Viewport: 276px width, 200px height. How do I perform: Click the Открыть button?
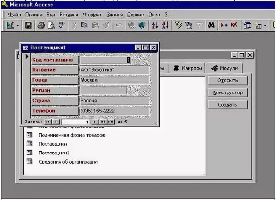coord(228,80)
